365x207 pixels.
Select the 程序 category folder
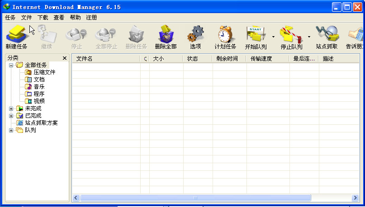[x=35, y=94]
